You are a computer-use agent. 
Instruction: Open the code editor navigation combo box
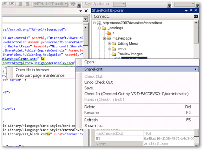click(45, 19)
